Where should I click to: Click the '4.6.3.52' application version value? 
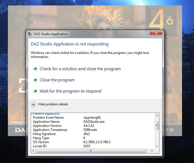[x=89, y=126]
